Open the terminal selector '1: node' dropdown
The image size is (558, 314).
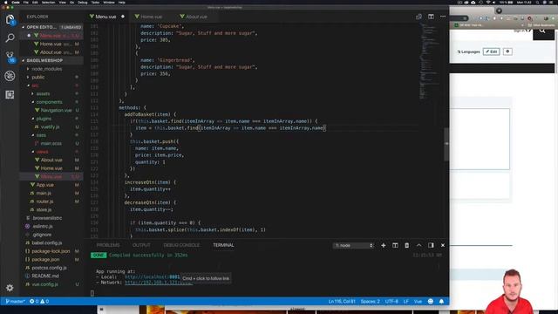click(353, 245)
